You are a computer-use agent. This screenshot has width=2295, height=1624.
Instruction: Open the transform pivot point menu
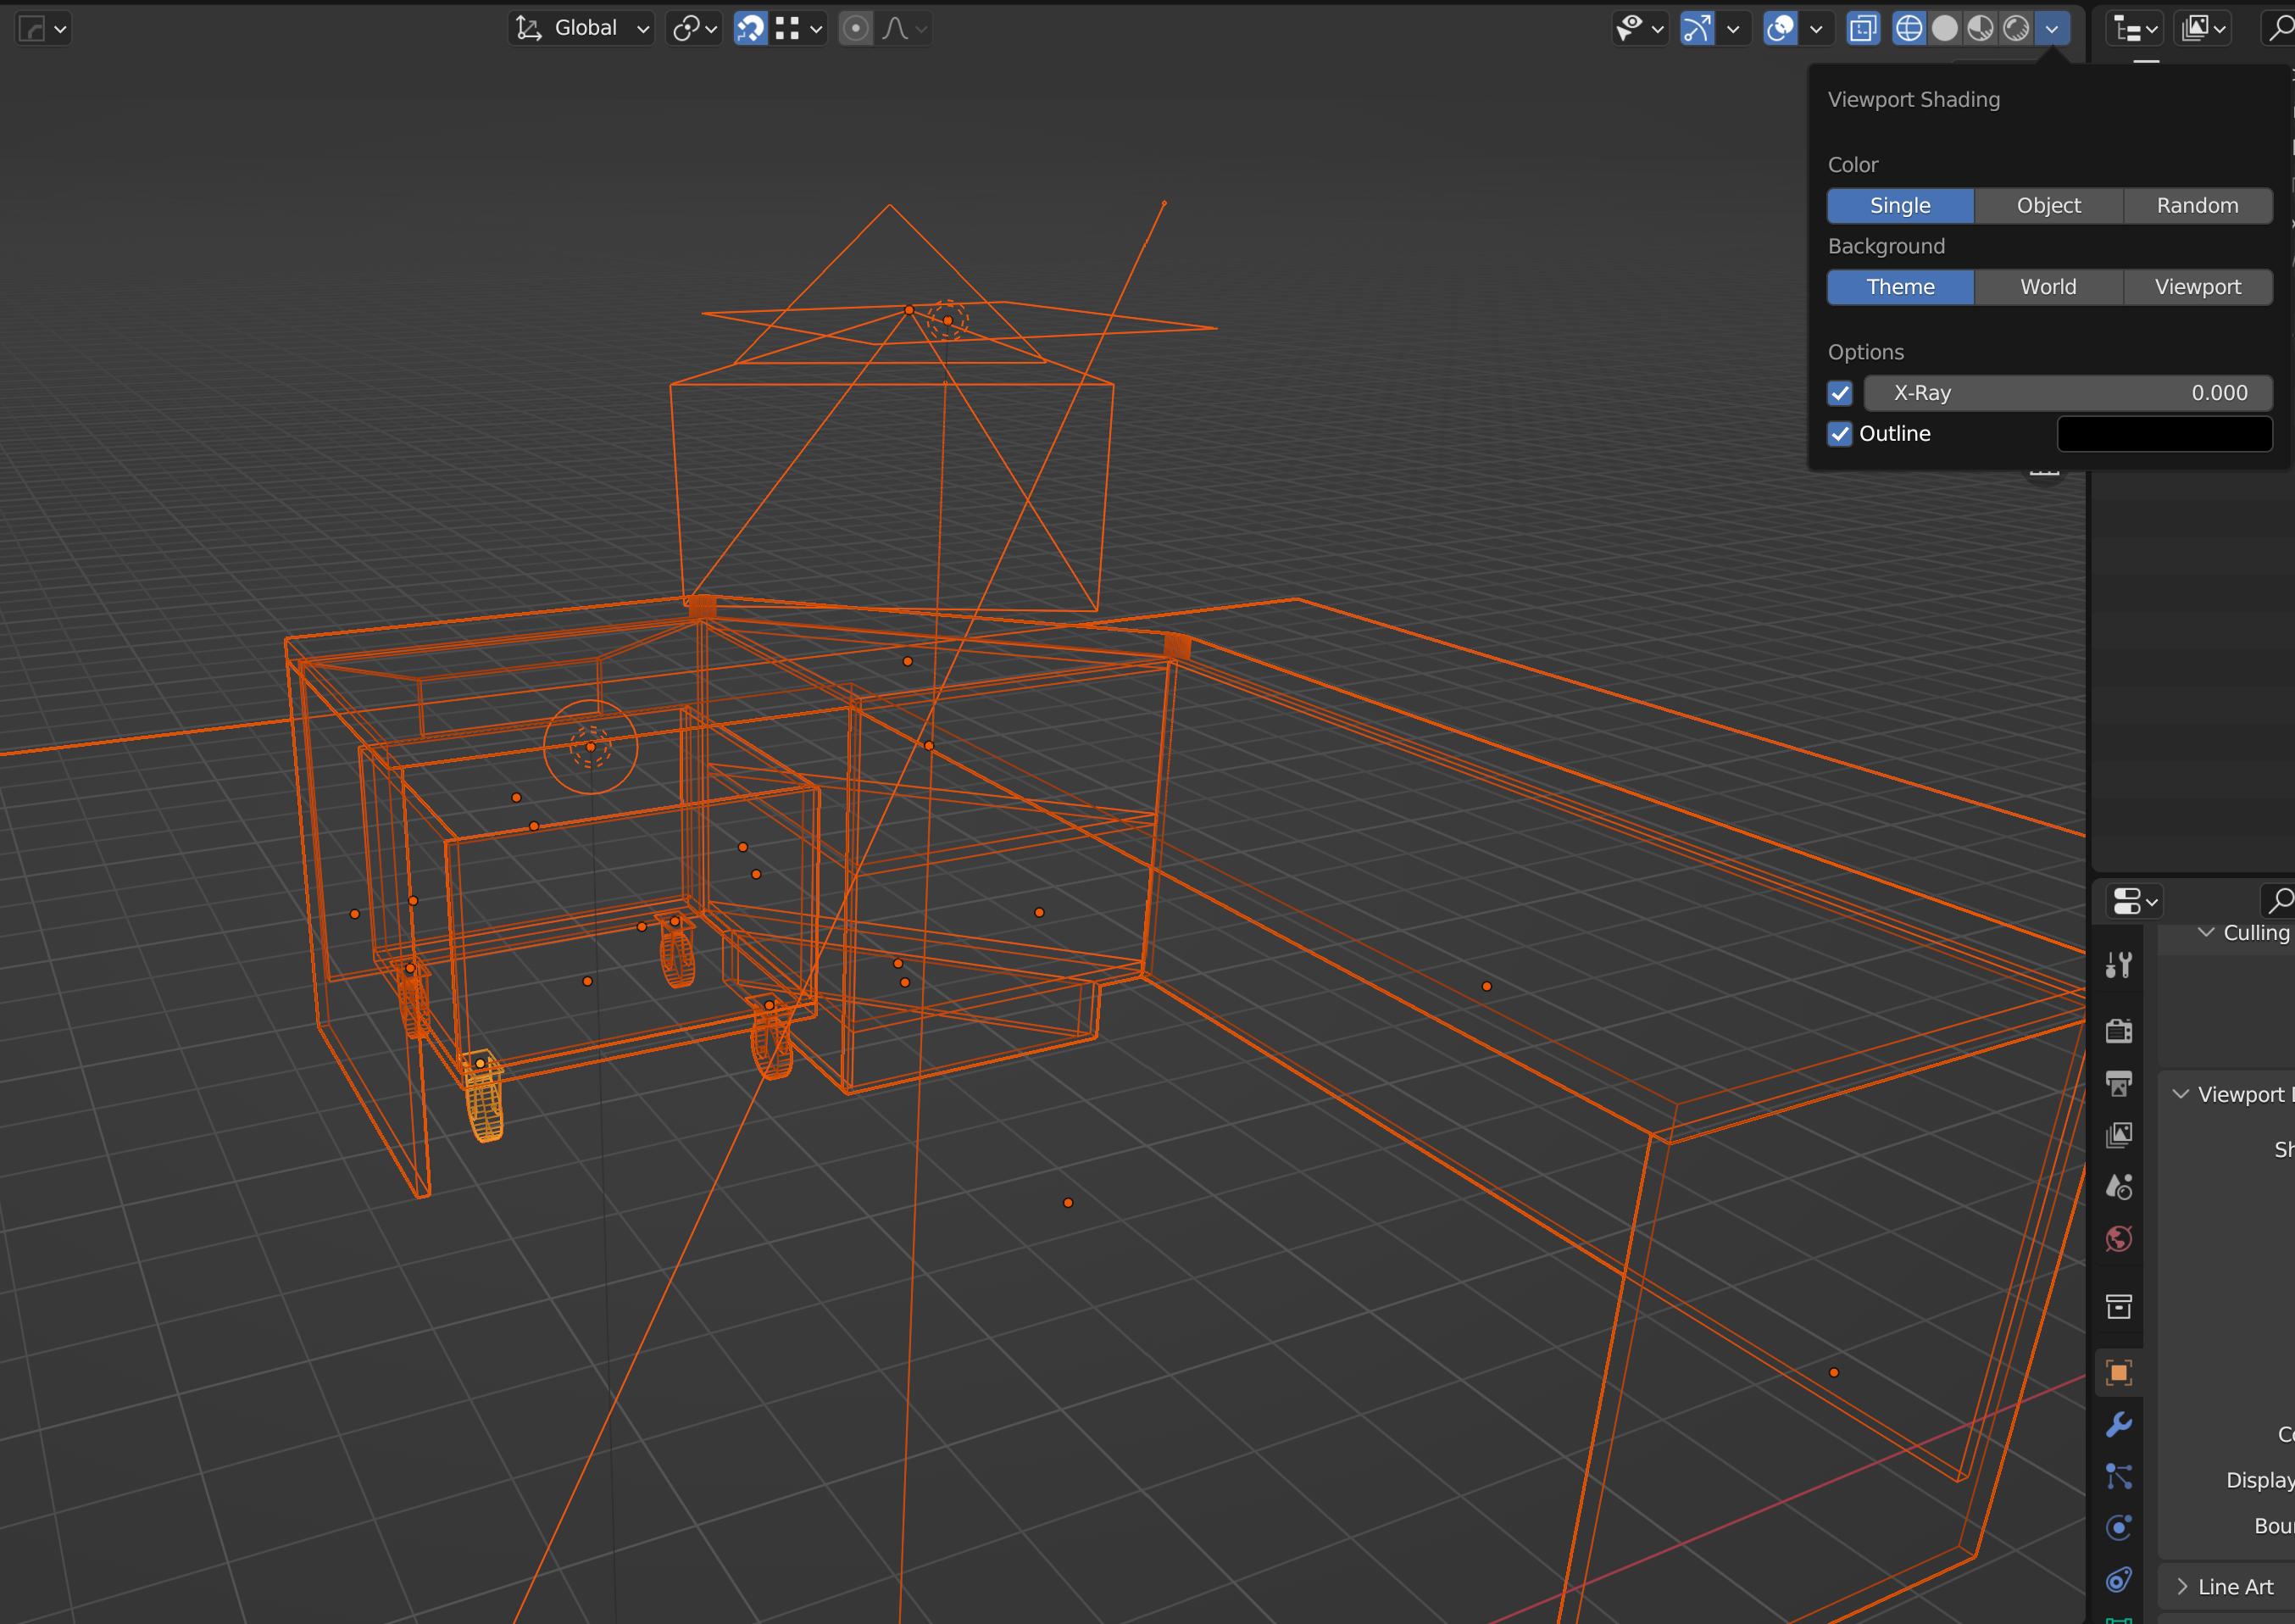(x=695, y=28)
